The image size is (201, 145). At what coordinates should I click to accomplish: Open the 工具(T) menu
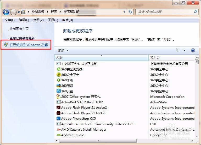[53, 20]
